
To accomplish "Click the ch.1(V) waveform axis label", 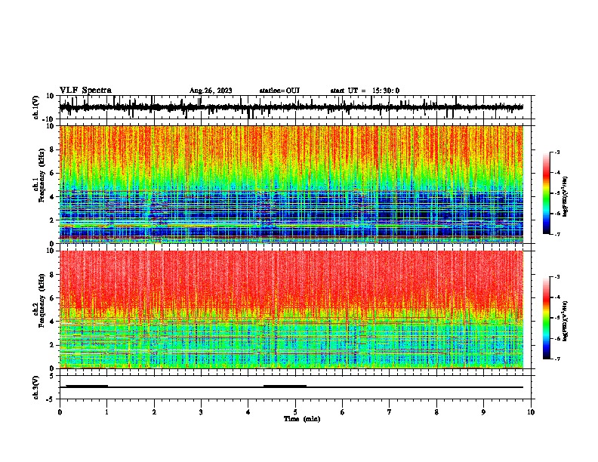I will (x=36, y=107).
